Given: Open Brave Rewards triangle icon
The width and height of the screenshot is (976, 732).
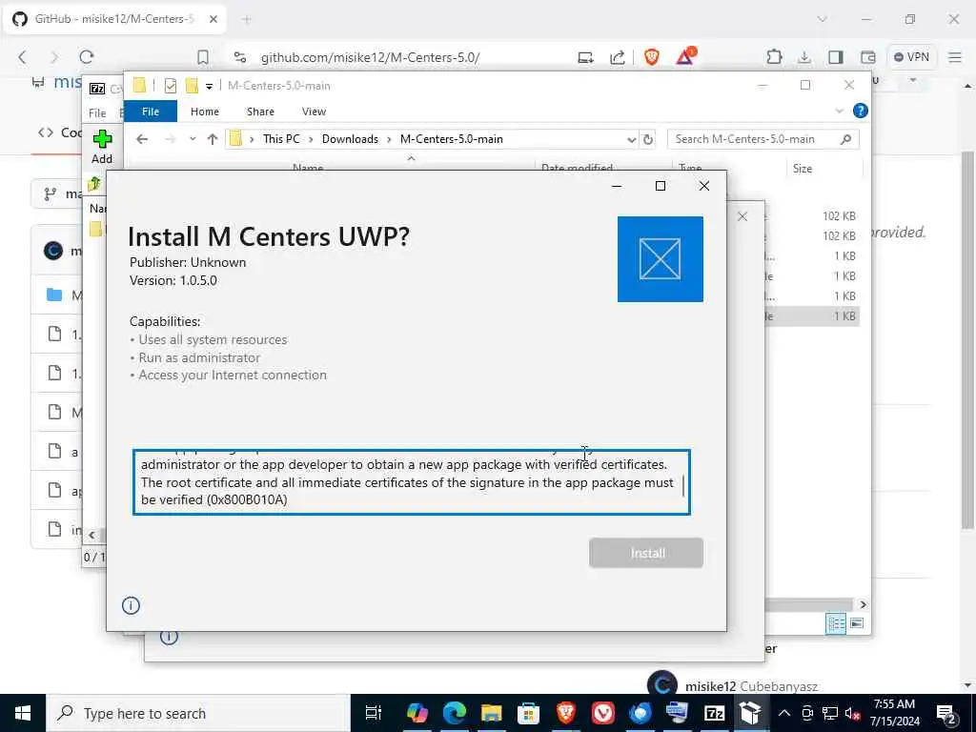Looking at the screenshot, I should pos(685,56).
